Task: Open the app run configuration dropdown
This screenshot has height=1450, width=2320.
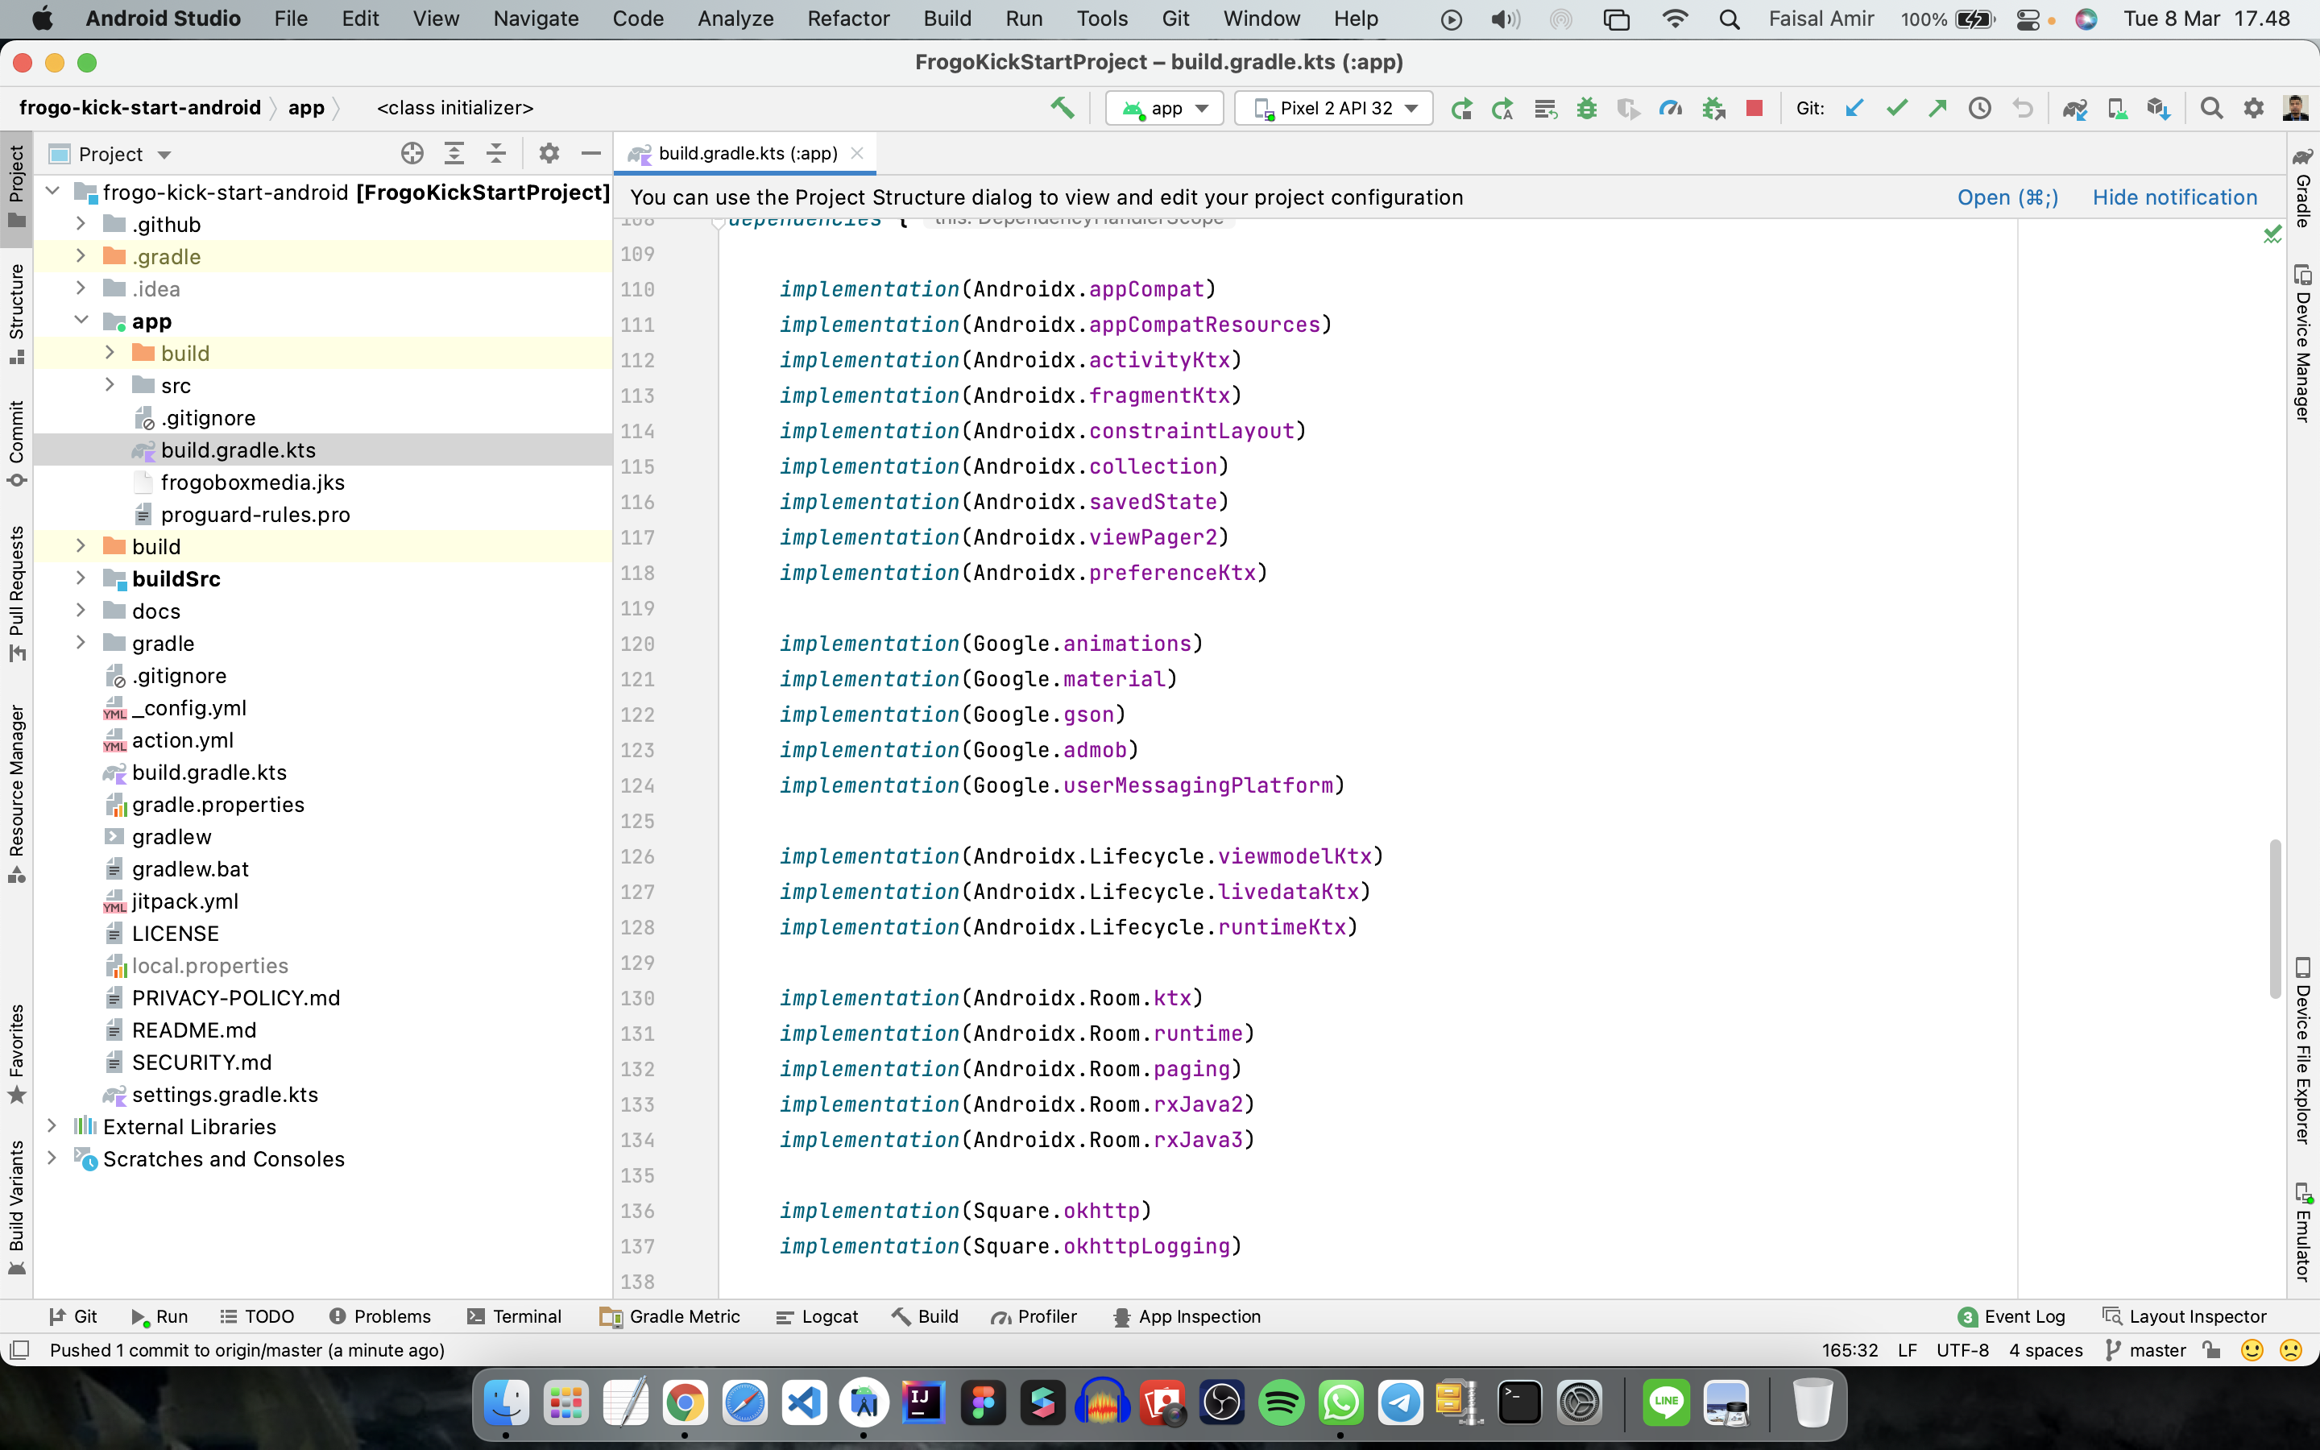Action: 1165,109
